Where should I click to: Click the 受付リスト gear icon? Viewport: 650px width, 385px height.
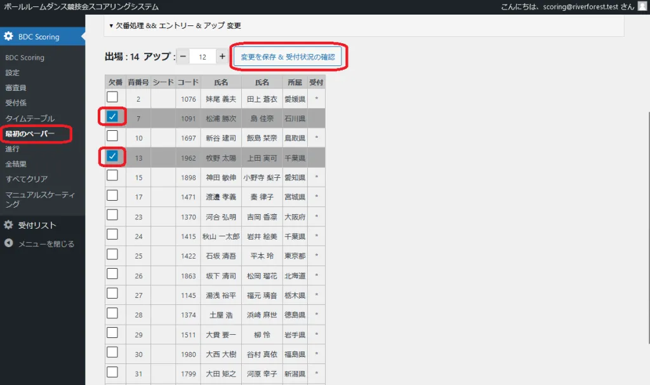coord(9,225)
